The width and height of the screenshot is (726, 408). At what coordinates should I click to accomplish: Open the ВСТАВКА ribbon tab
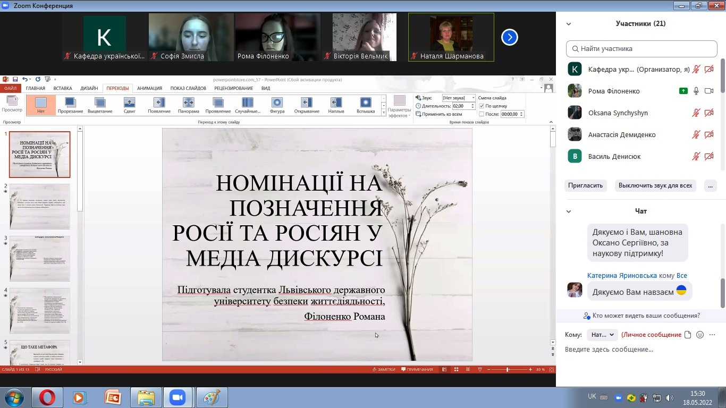pos(63,88)
